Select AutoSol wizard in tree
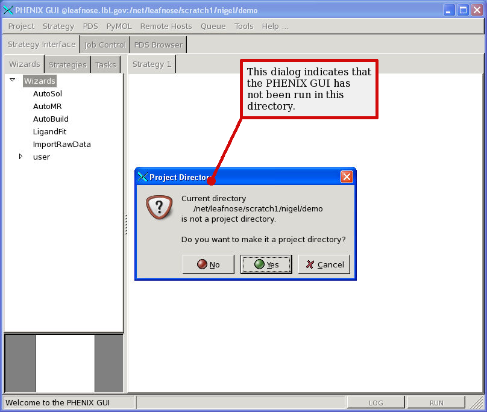Screen dimensions: 487x412 pyautogui.click(x=48, y=93)
